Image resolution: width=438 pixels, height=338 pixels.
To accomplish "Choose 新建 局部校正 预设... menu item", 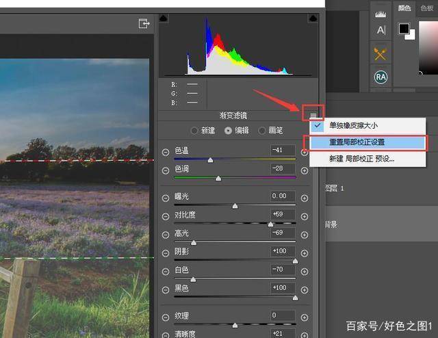I will tap(368, 159).
